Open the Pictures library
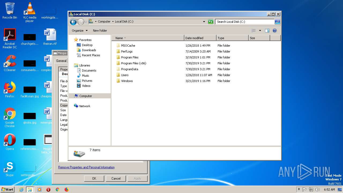 pos(87,81)
